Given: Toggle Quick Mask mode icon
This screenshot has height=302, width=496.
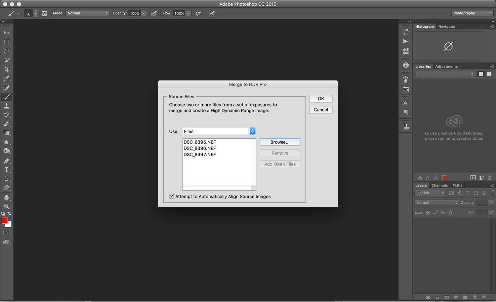Looking at the screenshot, I should click(6, 233).
